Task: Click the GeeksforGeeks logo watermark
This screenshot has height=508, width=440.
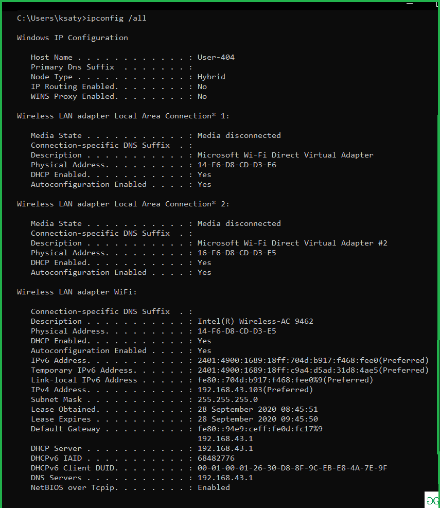Action: coord(432,500)
